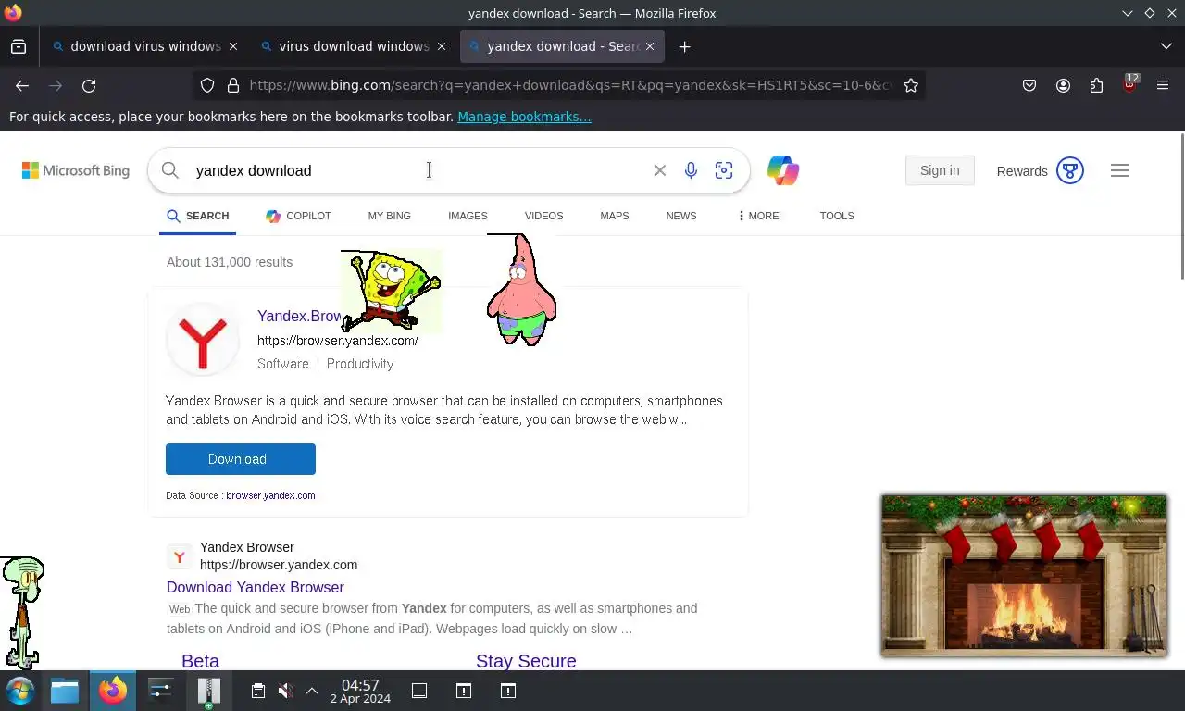Click the Bing magnifier search icon
This screenshot has height=711, width=1185.
pos(170,170)
